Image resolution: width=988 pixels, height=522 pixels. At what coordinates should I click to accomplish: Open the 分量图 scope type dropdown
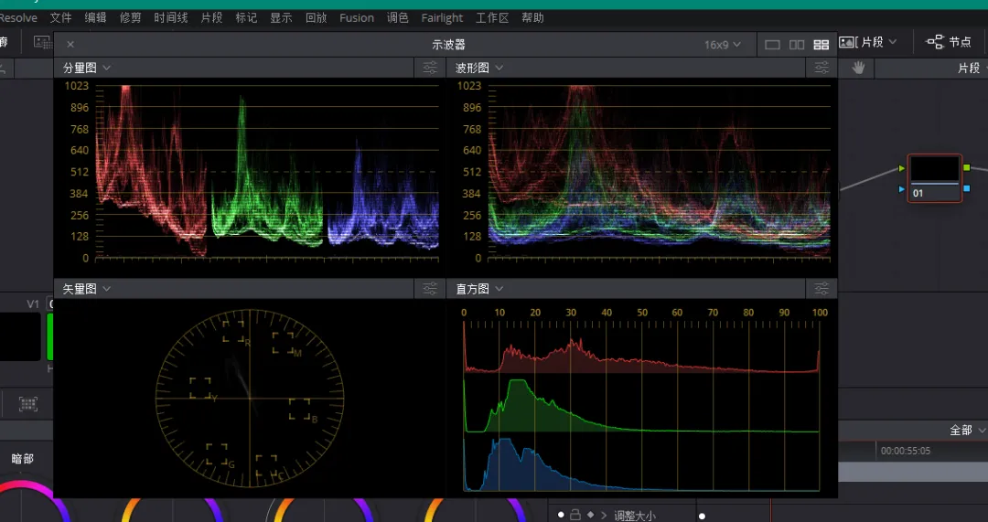pos(87,68)
